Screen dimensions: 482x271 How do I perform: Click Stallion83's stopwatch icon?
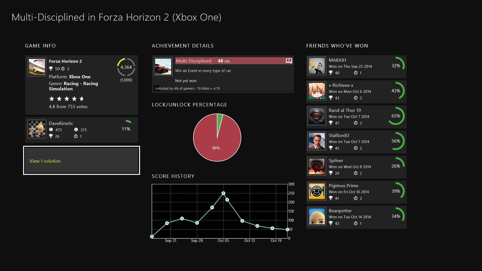click(x=356, y=148)
